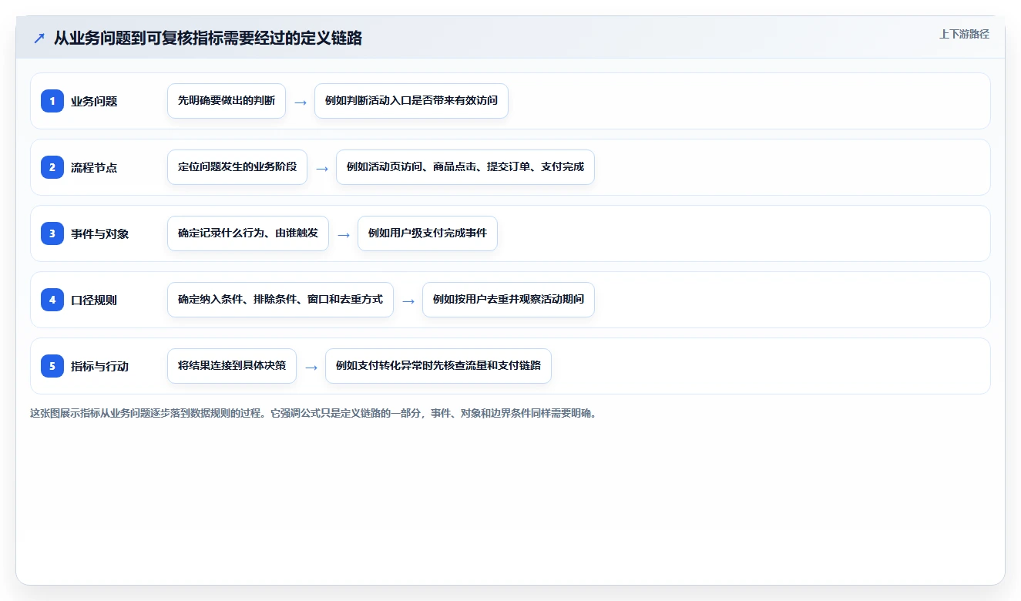Click the 业务问题 step label
The width and height of the screenshot is (1021, 601).
[94, 101]
